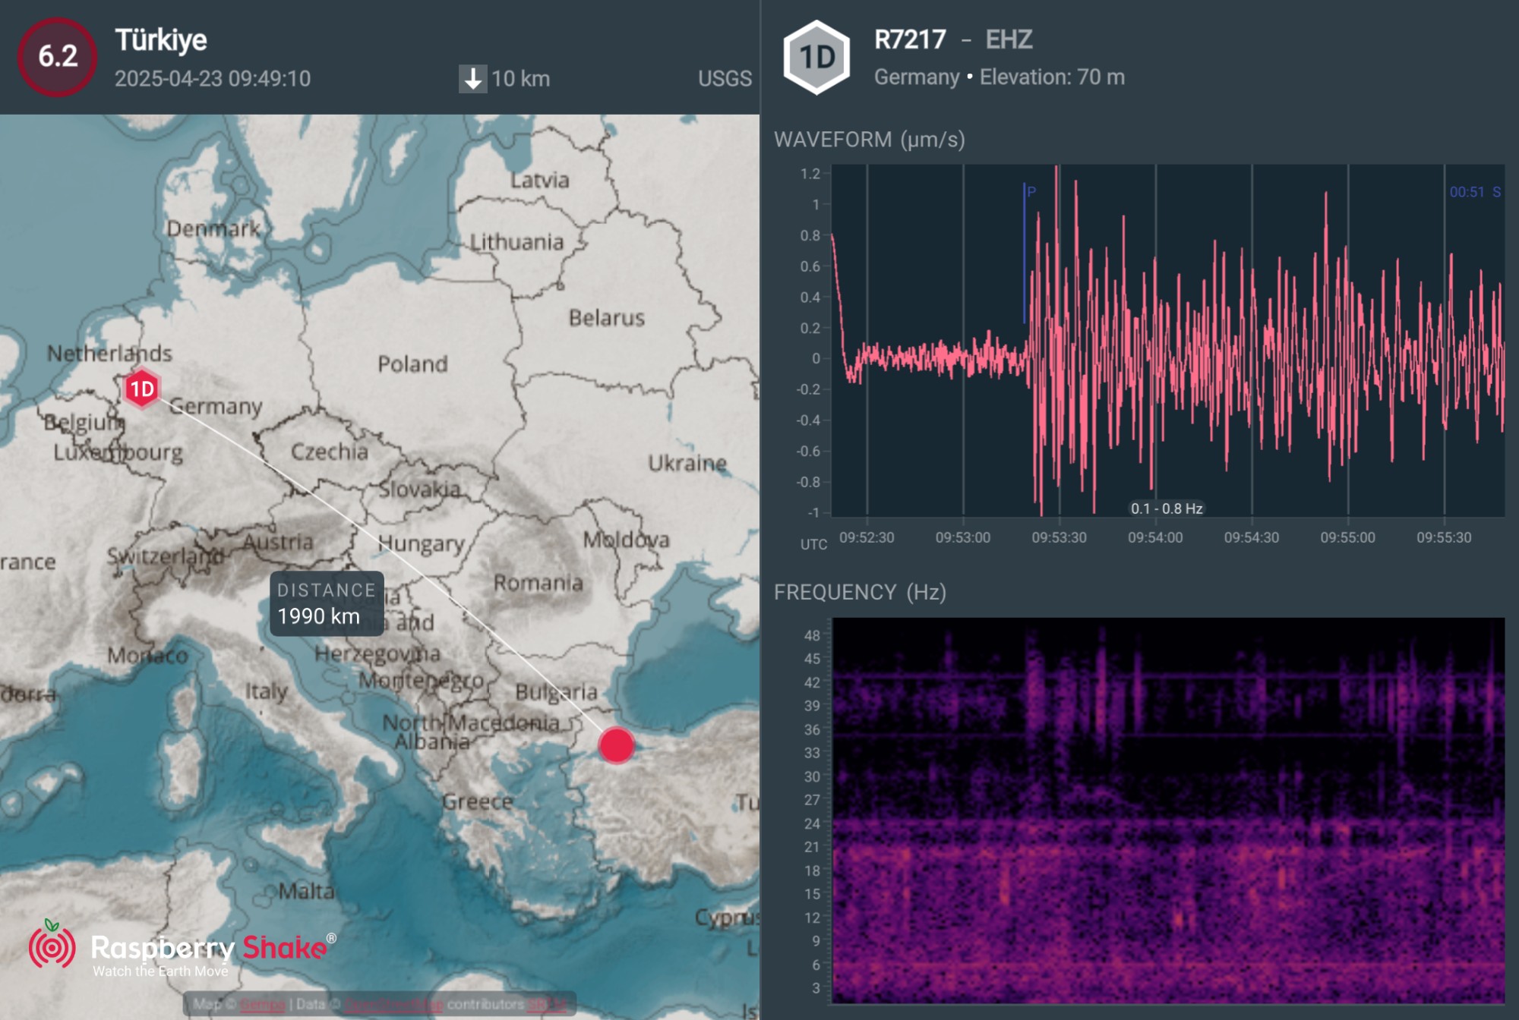Click the Greece label on the map

pos(478,801)
